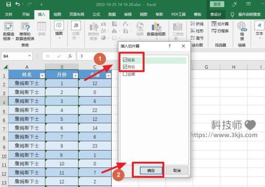The image size is (265, 187).
Task: Open the 业绩 column filter dropdown
Action: click(x=109, y=76)
